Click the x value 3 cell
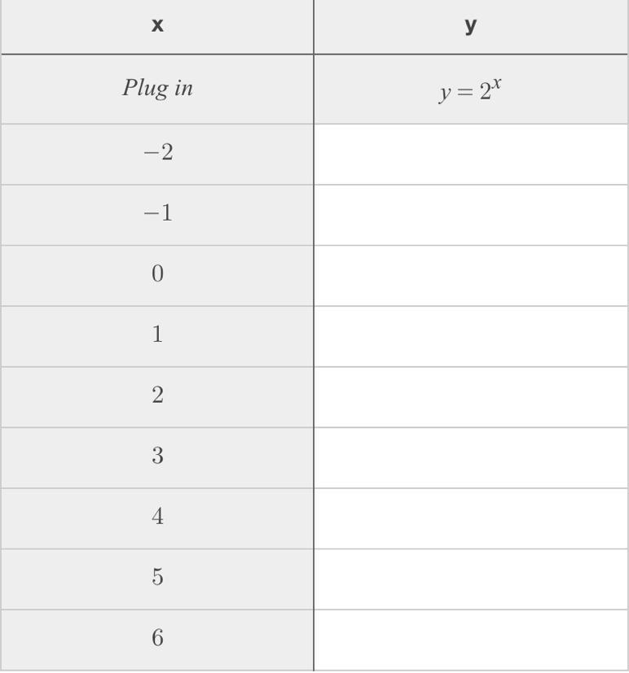The height and width of the screenshot is (673, 629). pos(157,457)
